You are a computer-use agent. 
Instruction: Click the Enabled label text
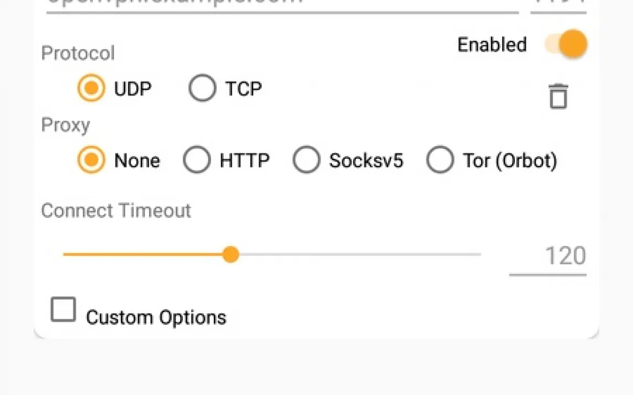[492, 45]
